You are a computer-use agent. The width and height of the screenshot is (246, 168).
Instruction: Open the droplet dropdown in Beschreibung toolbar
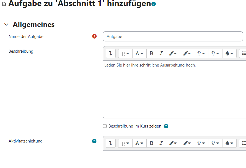[229, 53]
